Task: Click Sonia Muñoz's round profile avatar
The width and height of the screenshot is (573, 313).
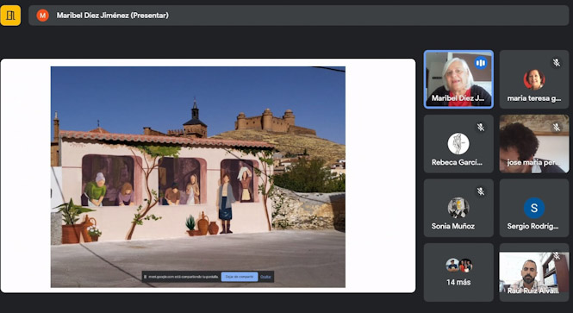Action: 458,208
